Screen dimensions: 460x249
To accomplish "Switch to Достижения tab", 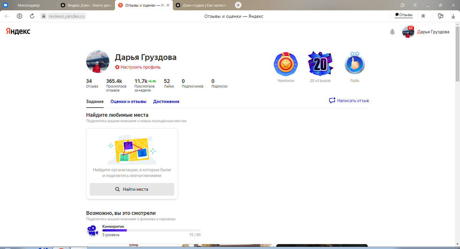I will [166, 101].
